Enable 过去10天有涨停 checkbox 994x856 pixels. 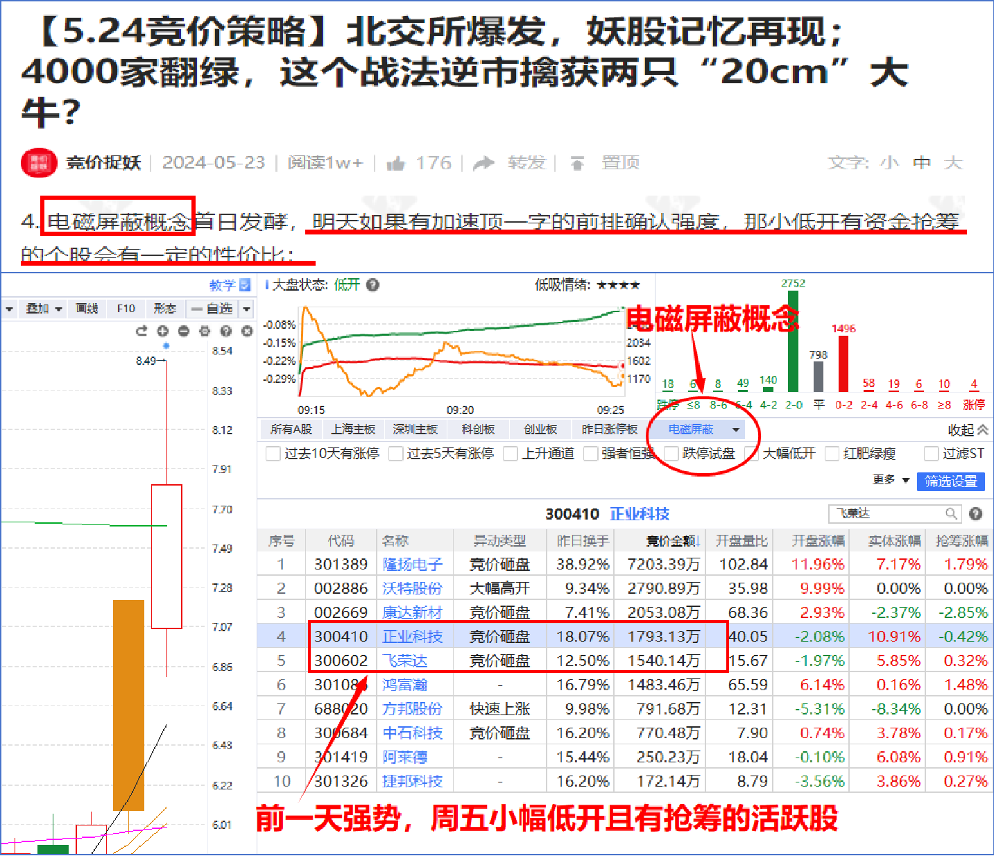pyautogui.click(x=273, y=454)
